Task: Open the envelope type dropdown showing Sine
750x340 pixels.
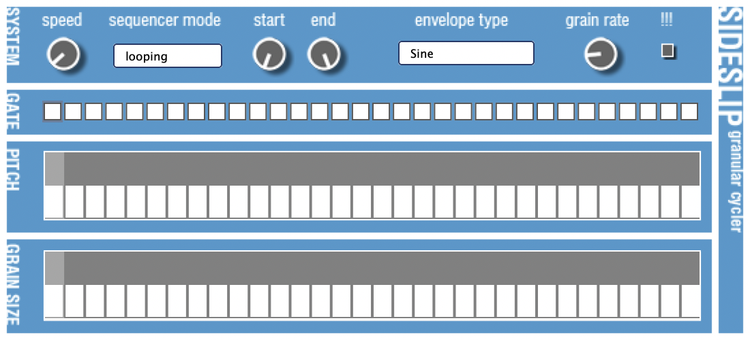Action: (466, 53)
